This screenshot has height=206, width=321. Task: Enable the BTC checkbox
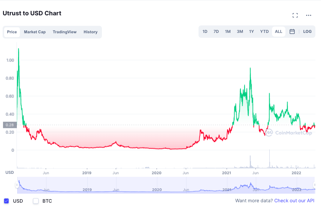click(x=36, y=201)
